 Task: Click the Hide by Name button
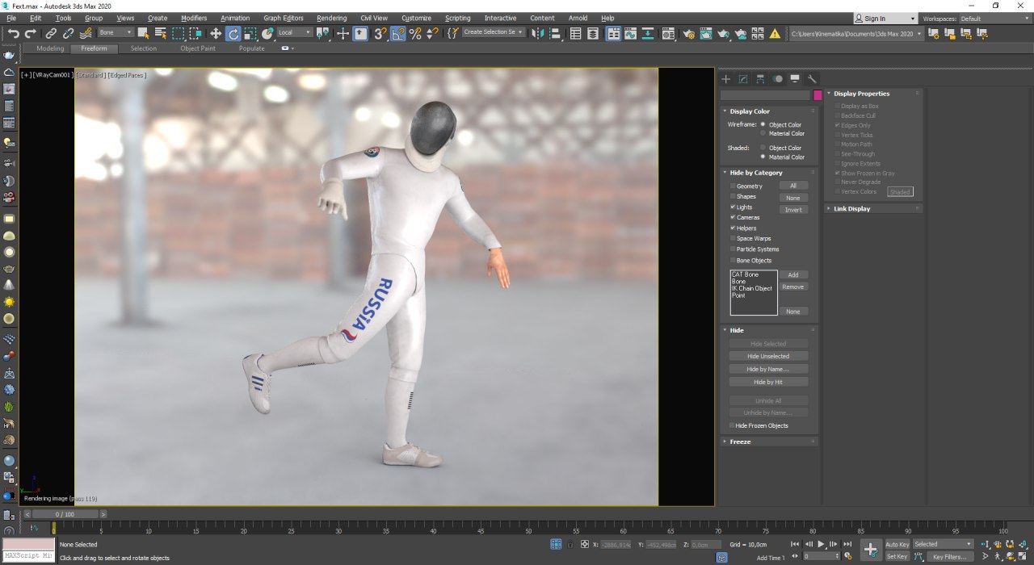768,369
